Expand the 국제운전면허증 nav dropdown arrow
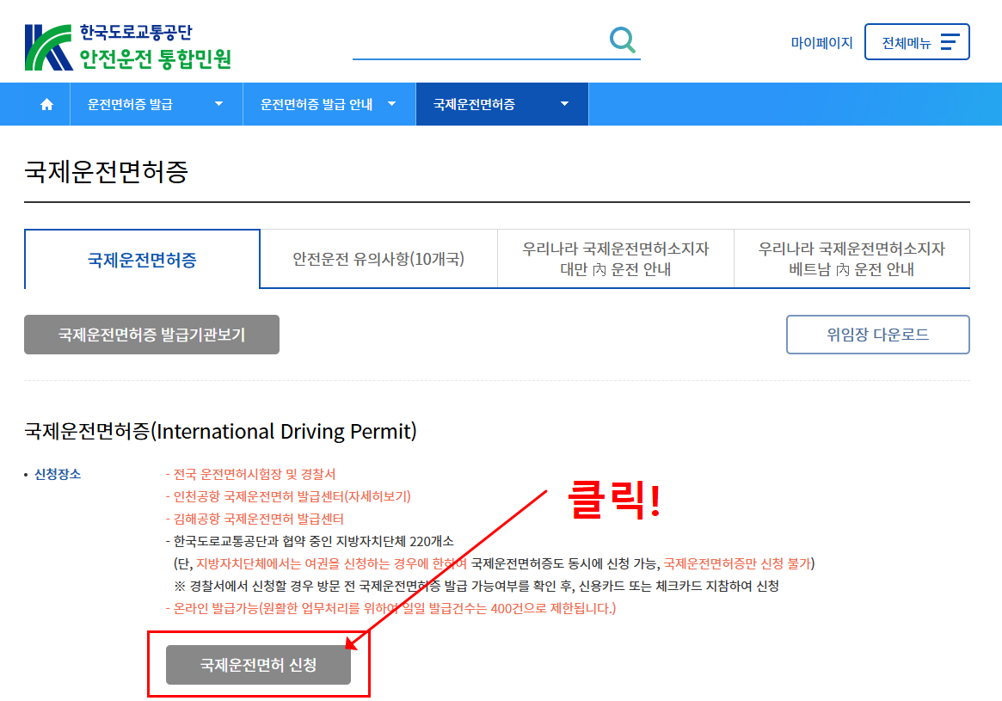 564,104
